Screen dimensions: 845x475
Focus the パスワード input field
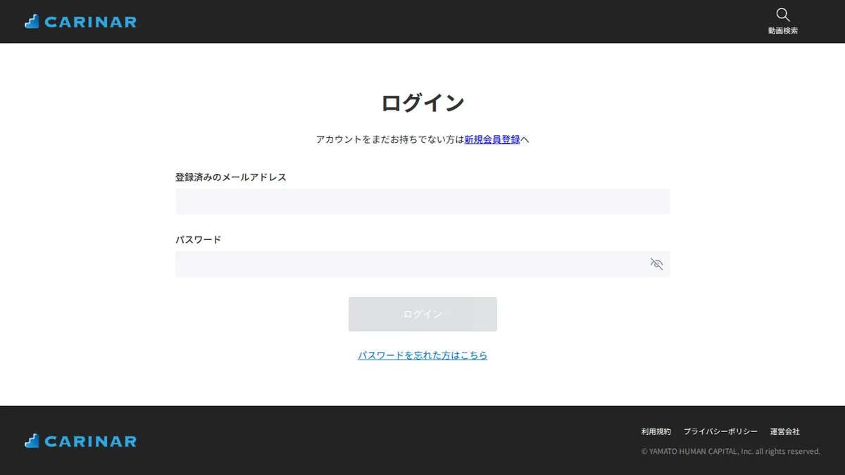(423, 264)
